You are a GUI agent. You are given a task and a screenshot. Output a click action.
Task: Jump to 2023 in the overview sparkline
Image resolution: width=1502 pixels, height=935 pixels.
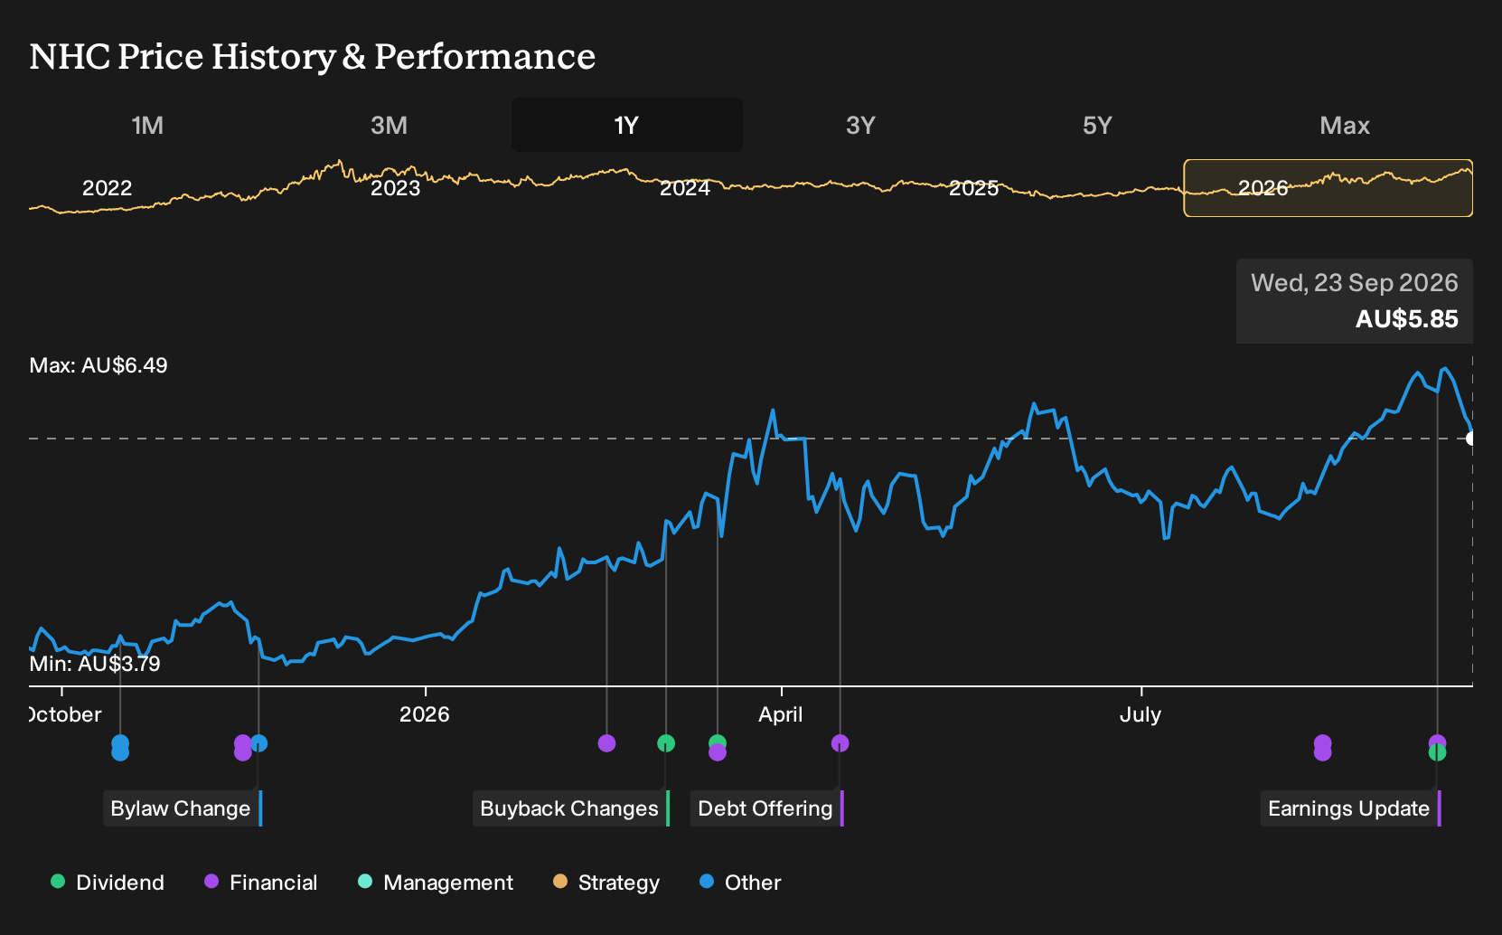tap(396, 188)
